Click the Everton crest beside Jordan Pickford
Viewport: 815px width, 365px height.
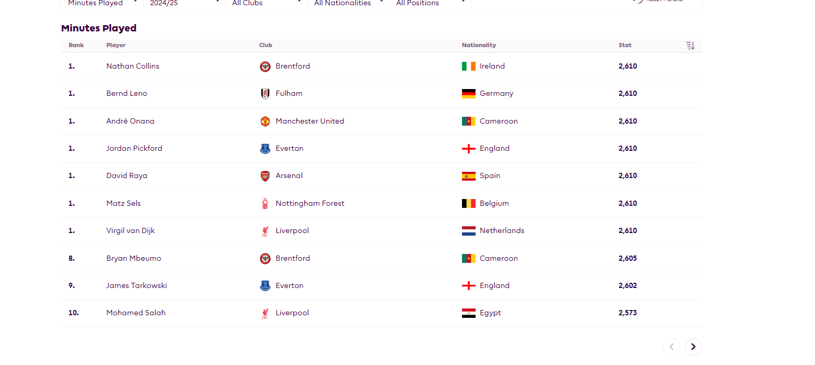click(265, 149)
